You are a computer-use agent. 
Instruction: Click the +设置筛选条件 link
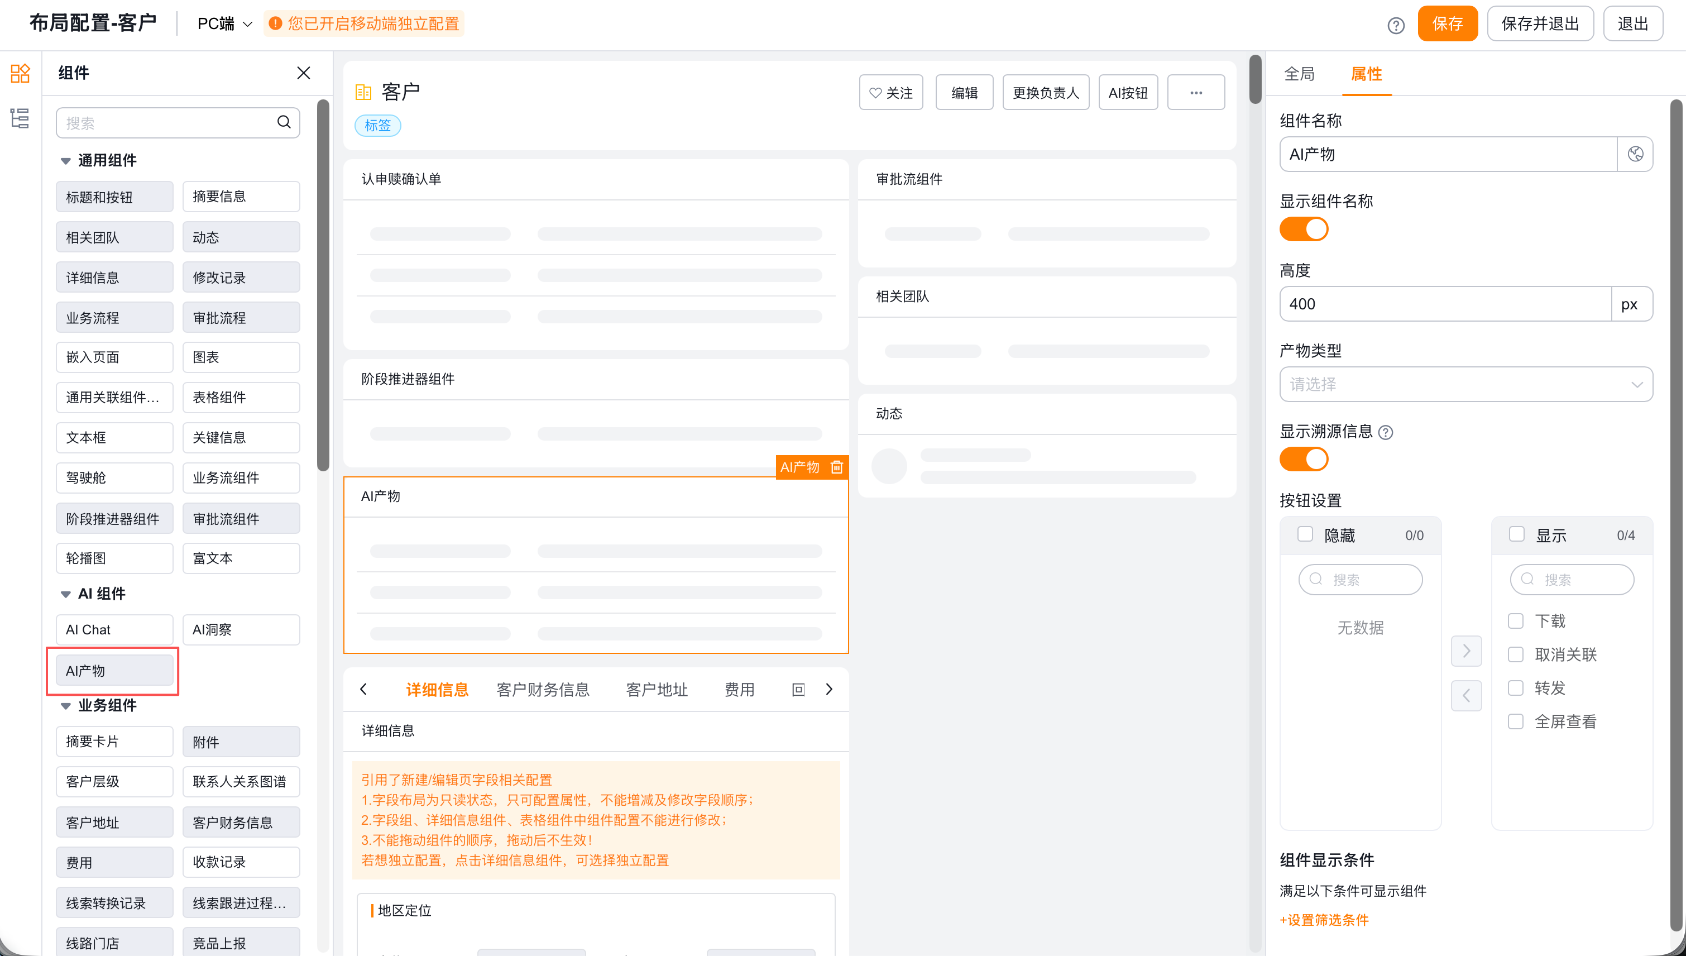pyautogui.click(x=1324, y=920)
